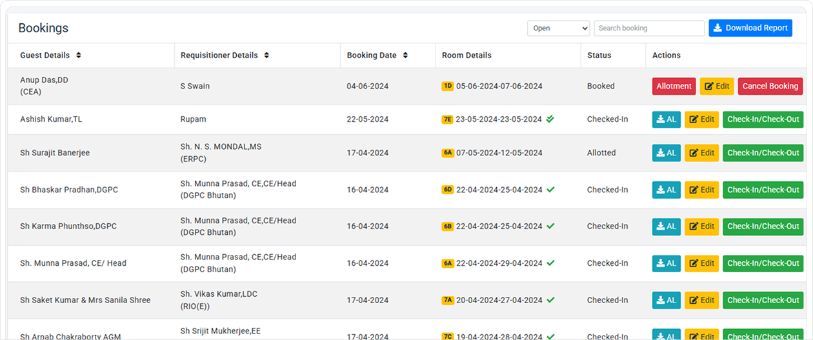The height and width of the screenshot is (340, 813).
Task: Click the Download Report button
Action: (x=750, y=28)
